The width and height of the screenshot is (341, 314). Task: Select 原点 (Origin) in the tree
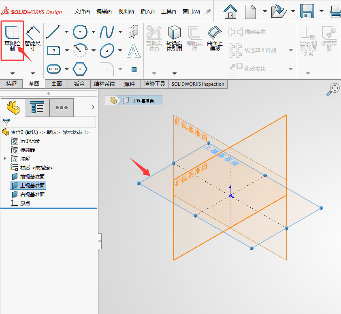(21, 203)
